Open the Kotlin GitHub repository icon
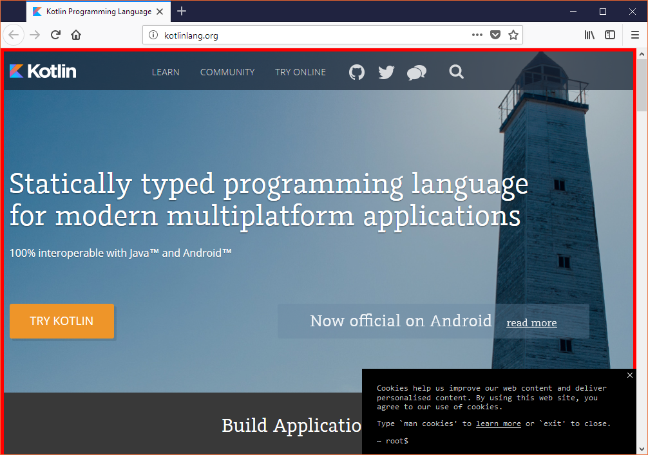Viewport: 648px width, 455px height. coord(357,72)
